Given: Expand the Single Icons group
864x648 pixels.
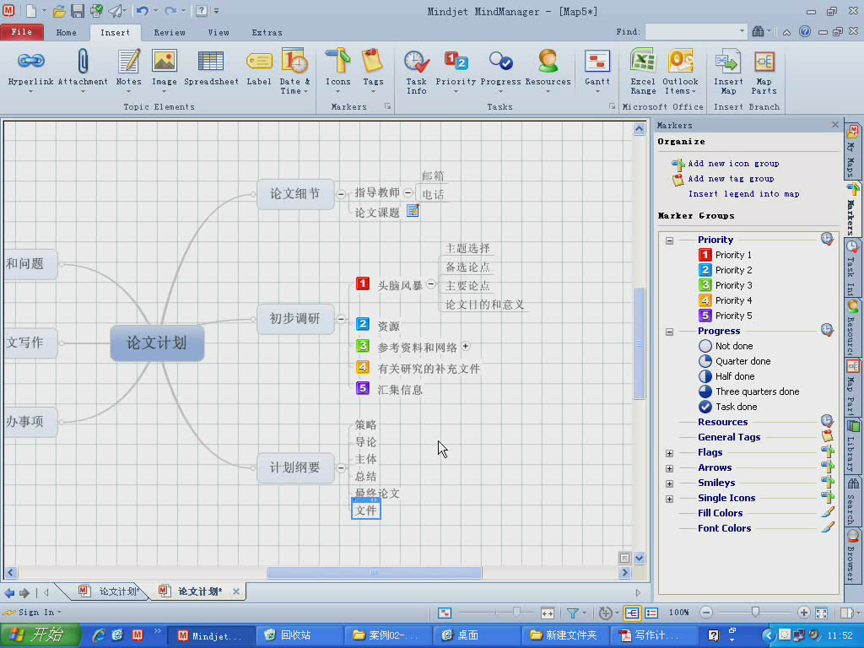Looking at the screenshot, I should [669, 499].
